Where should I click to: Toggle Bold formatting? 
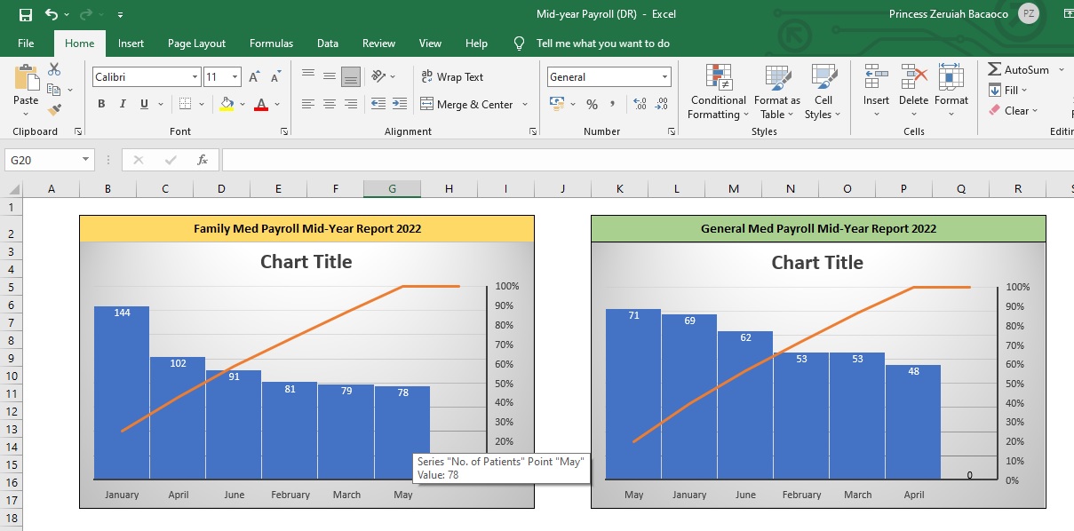(x=100, y=104)
